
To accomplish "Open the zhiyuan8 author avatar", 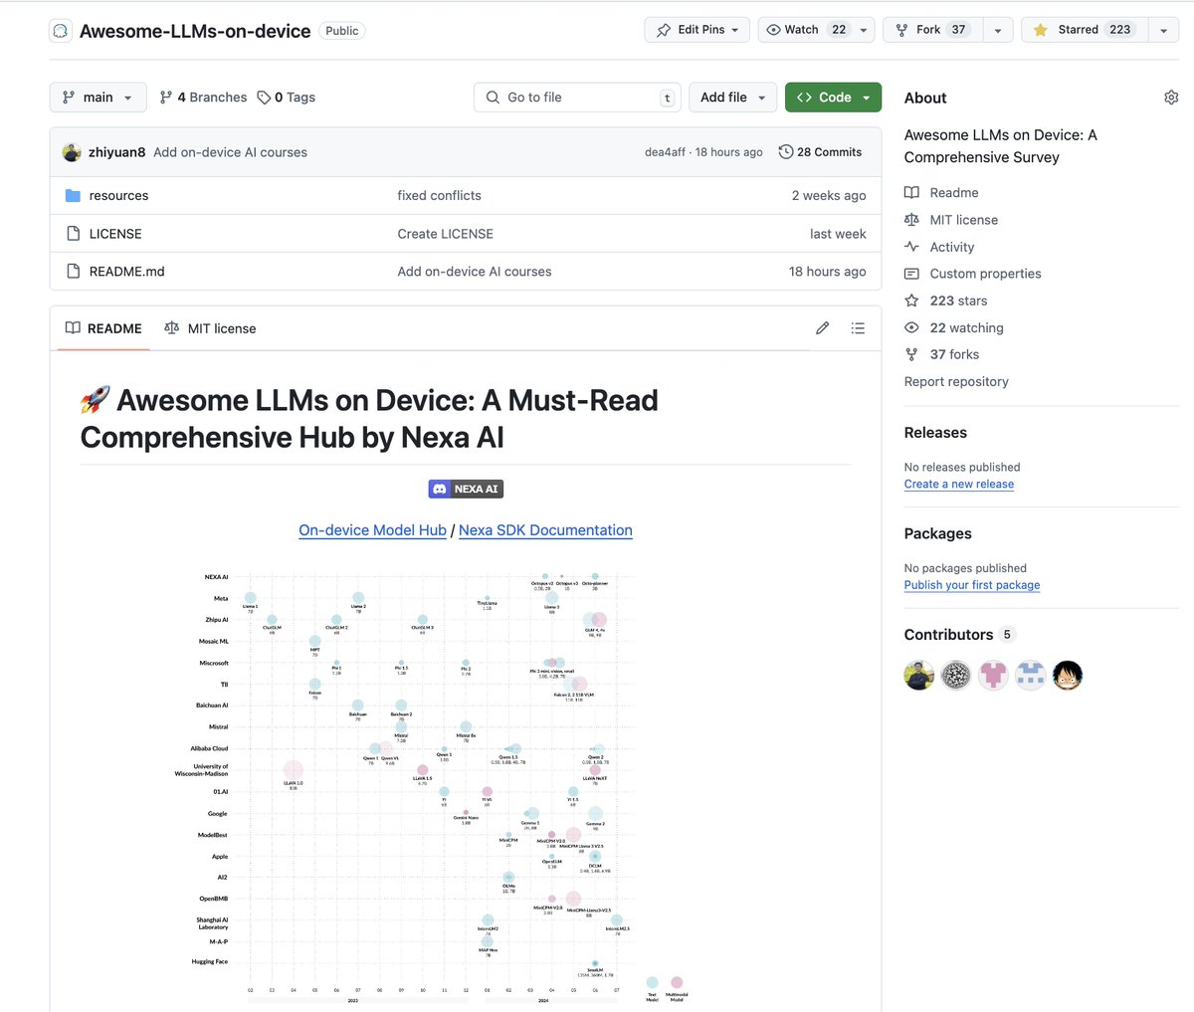I will [x=72, y=152].
